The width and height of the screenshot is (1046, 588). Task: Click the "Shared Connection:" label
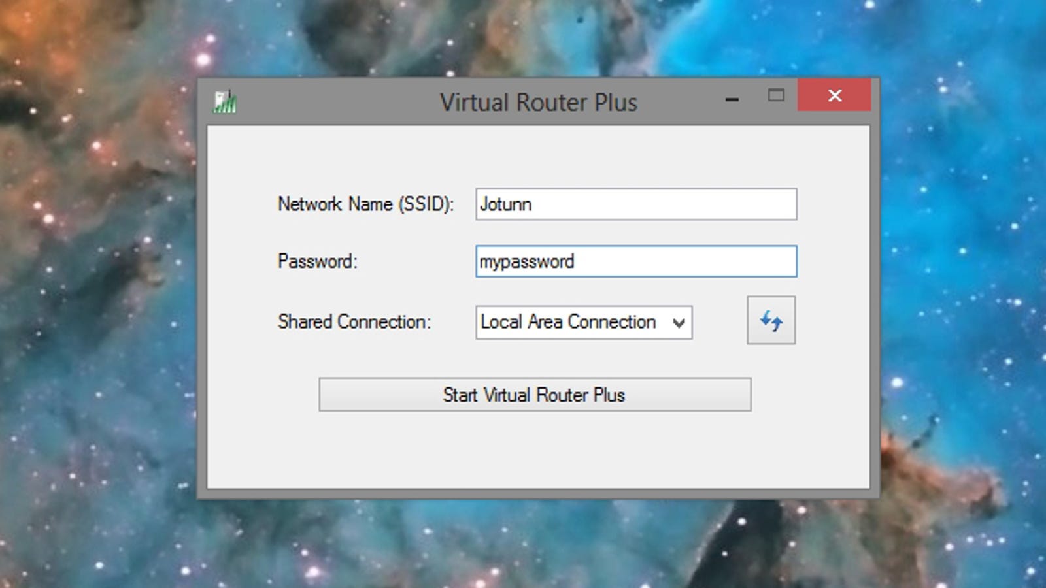(x=354, y=321)
